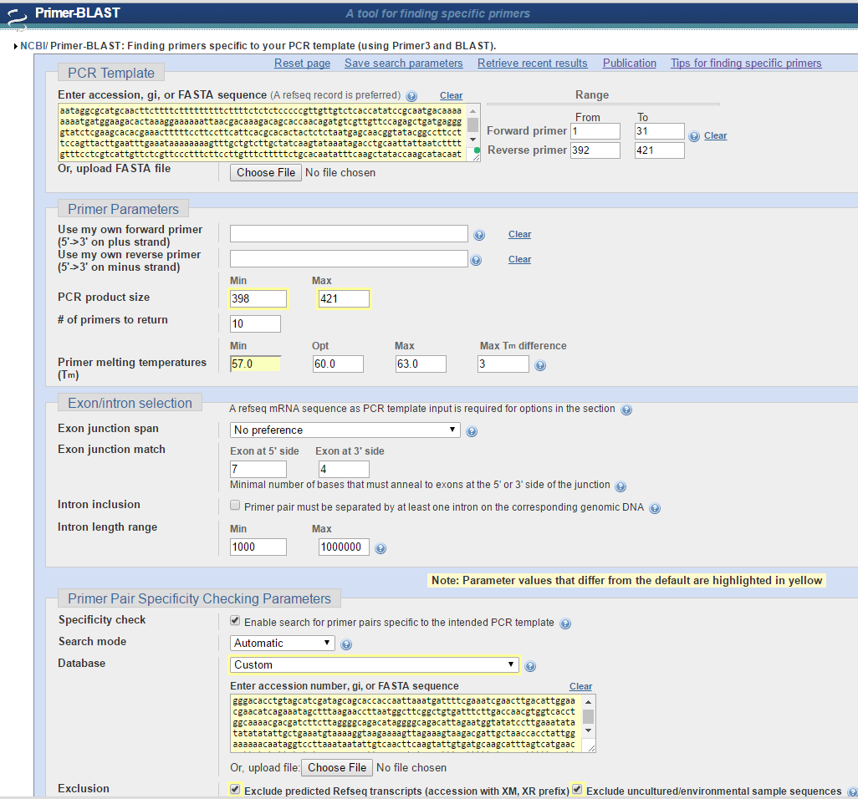Open help for own forward primer field
The width and height of the screenshot is (858, 799).
point(479,236)
